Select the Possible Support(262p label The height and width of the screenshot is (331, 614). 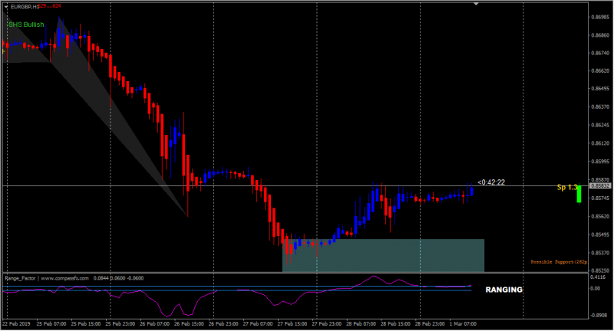(559, 262)
